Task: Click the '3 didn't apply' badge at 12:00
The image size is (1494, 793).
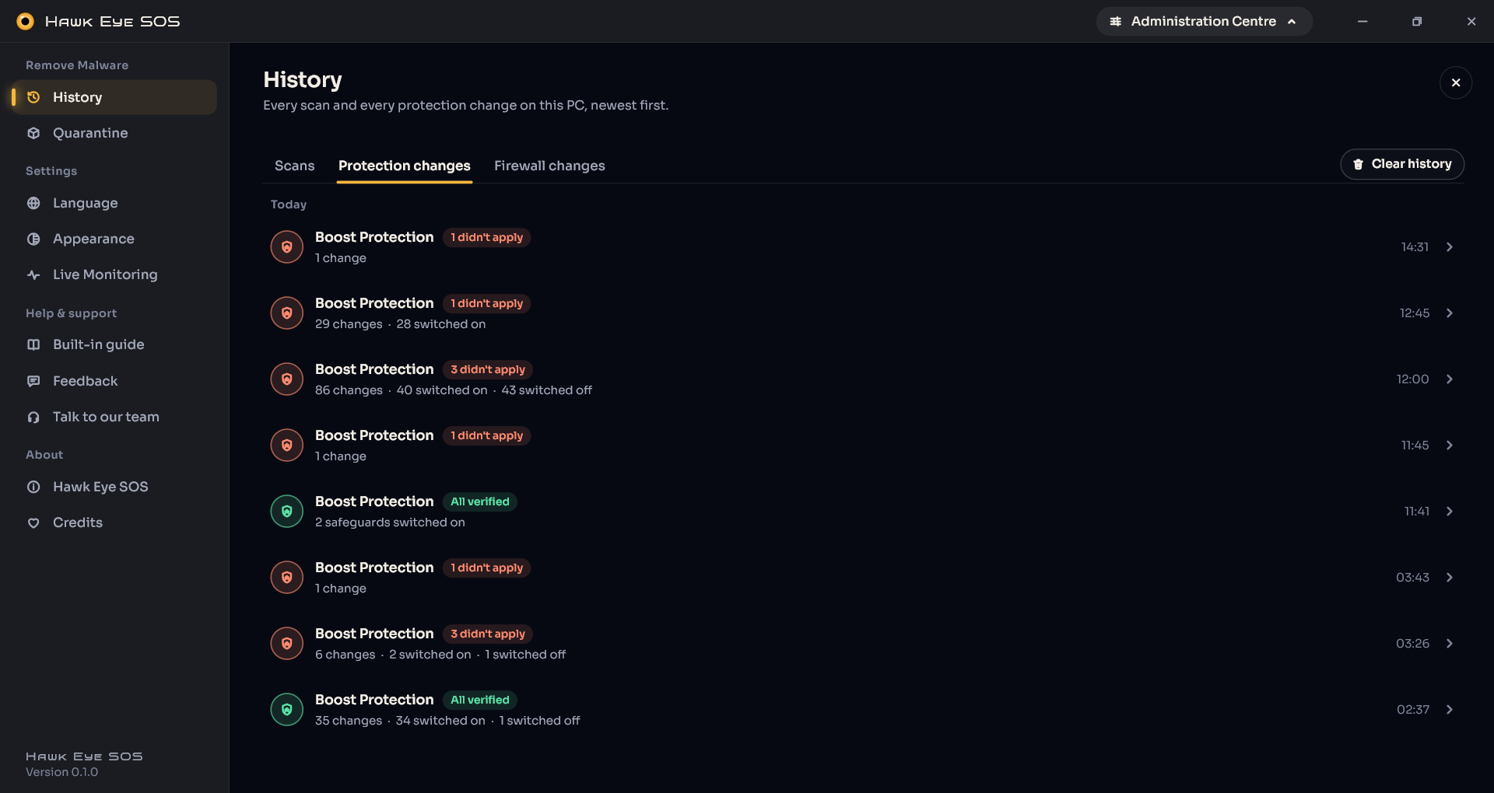Action: click(488, 370)
